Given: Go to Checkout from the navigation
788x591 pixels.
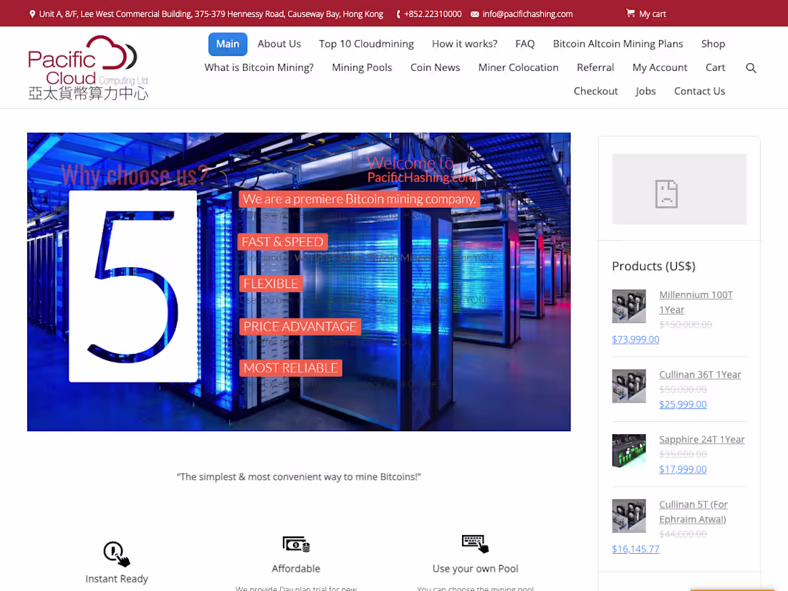Looking at the screenshot, I should pyautogui.click(x=595, y=91).
